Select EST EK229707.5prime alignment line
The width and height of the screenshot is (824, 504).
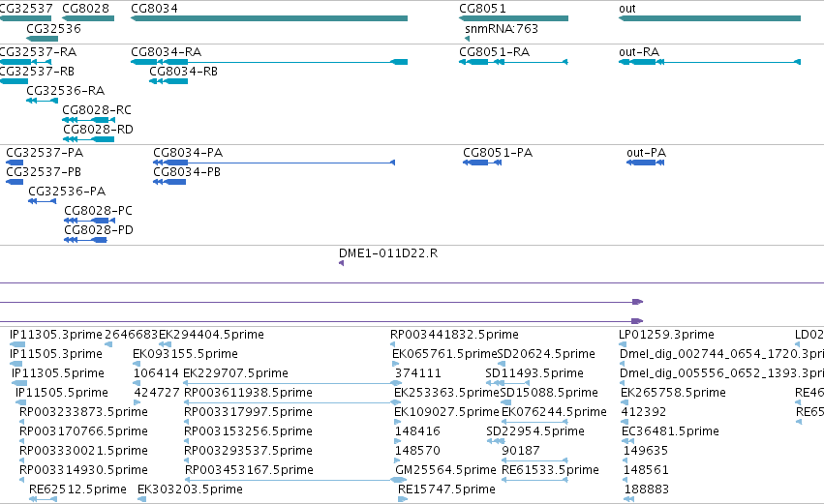(x=293, y=383)
